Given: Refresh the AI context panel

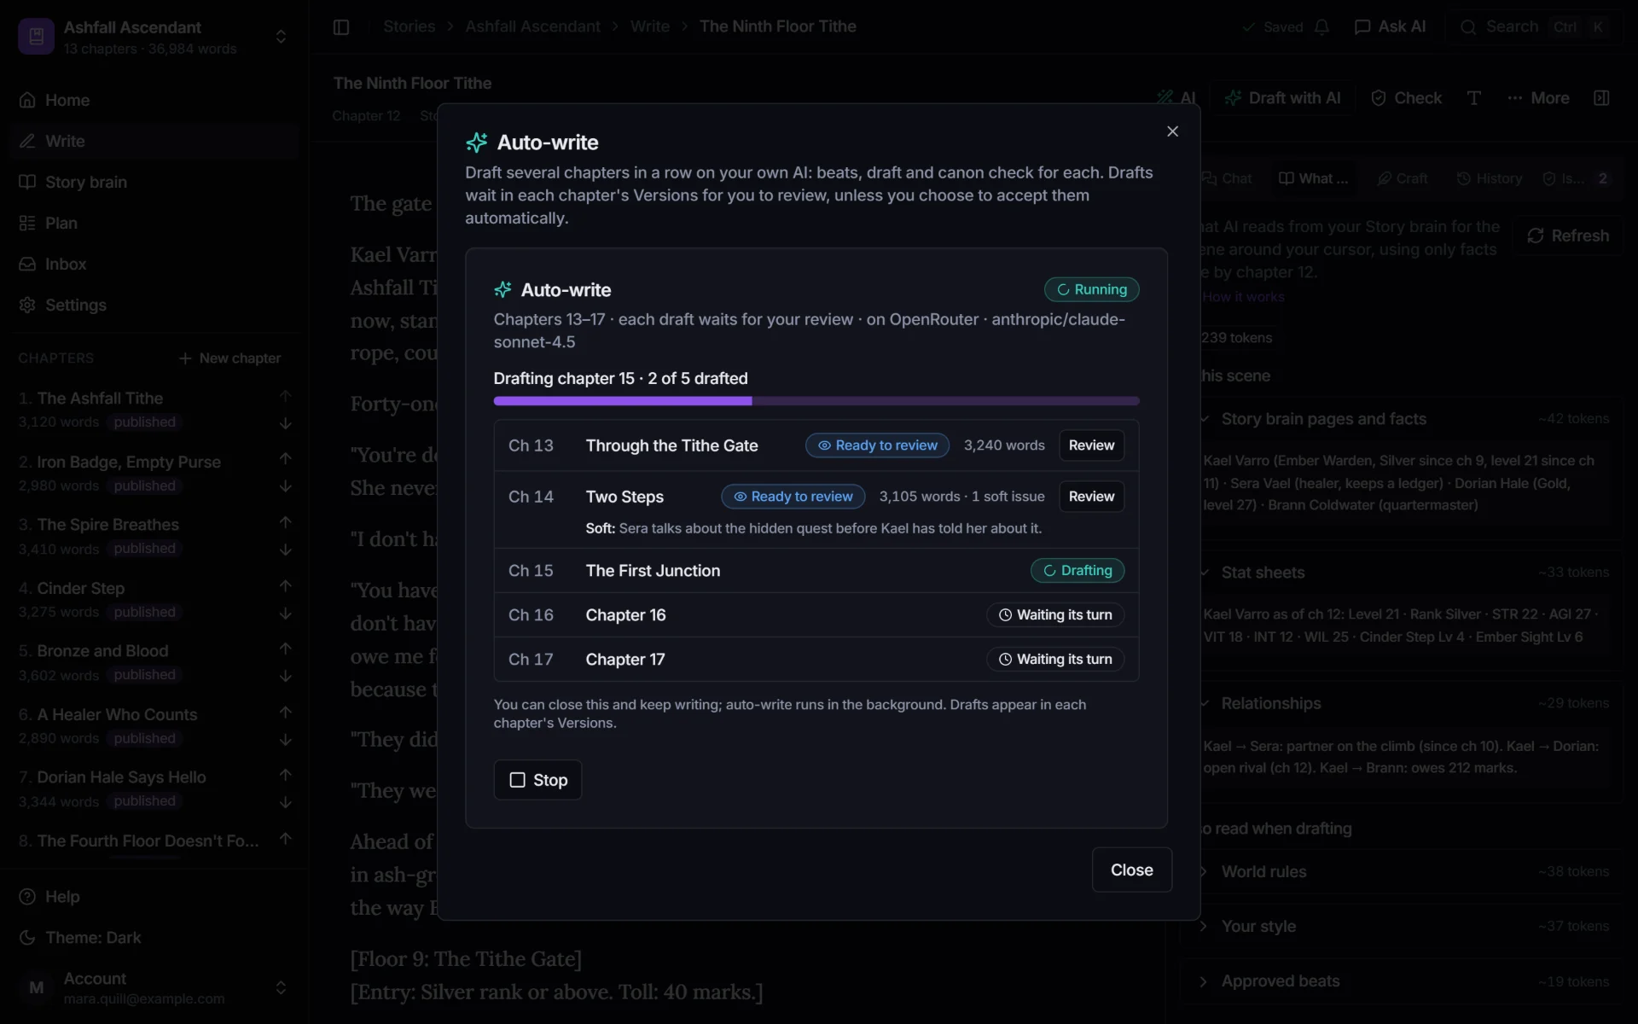Looking at the screenshot, I should [x=1568, y=236].
